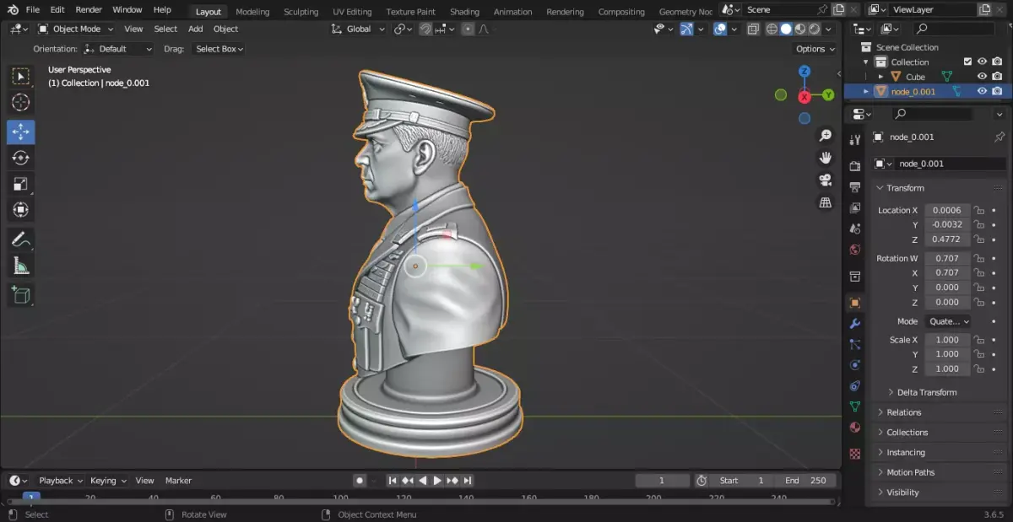Open the Tool properties tab
Image resolution: width=1013 pixels, height=522 pixels.
[x=855, y=139]
